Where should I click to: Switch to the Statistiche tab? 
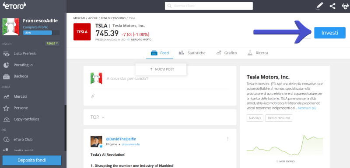click(192, 53)
